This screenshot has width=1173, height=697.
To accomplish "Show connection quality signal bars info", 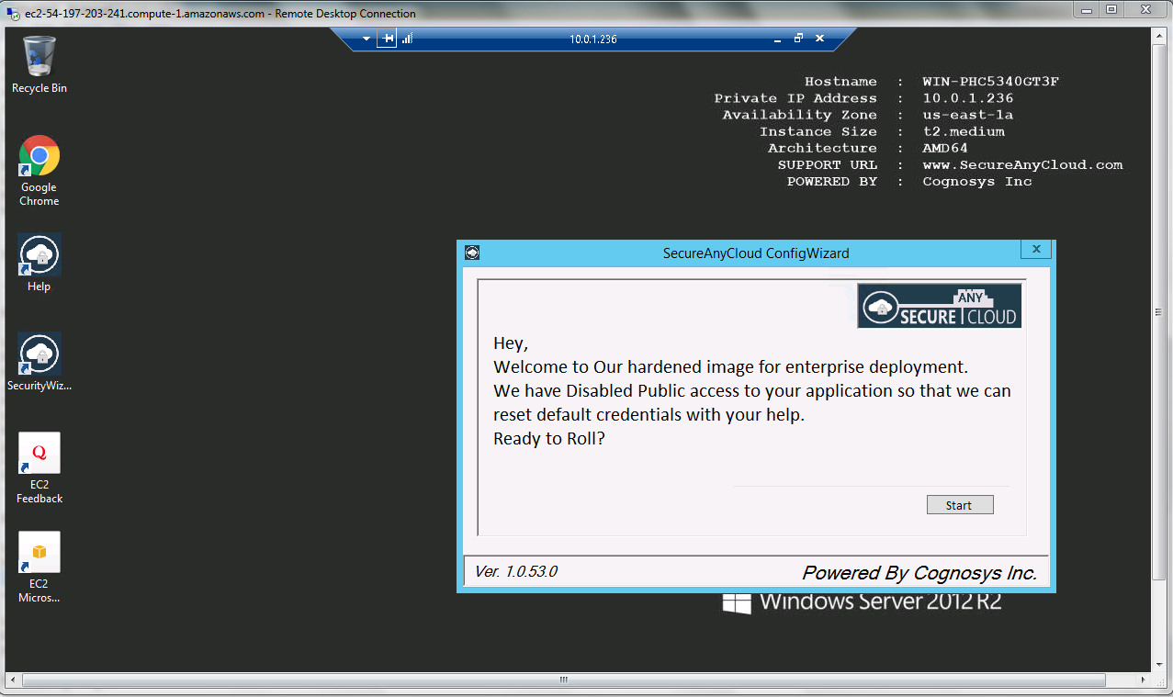I will tap(407, 39).
